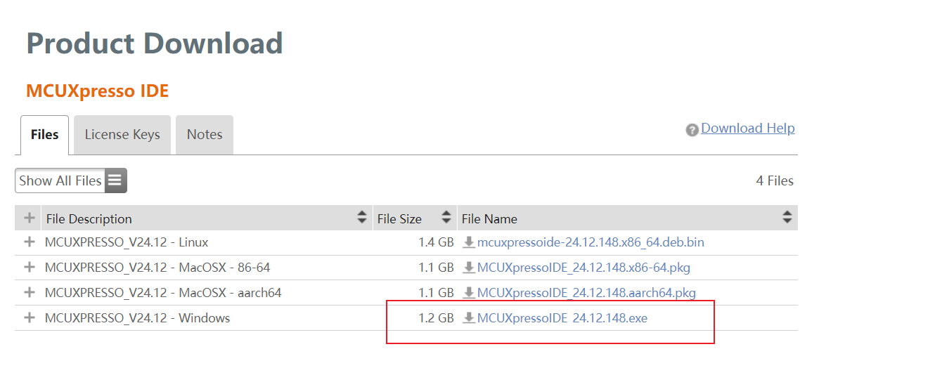
Task: Download mcuxpressoide-24.12.148.x86_64.deb.bin
Action: (x=591, y=242)
